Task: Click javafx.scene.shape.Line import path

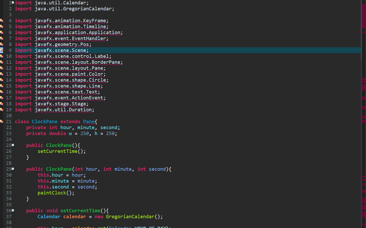Action: tap(67, 86)
